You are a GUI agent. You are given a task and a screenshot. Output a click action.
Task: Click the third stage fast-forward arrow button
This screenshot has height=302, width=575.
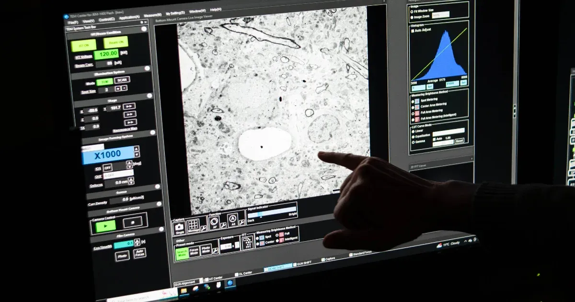click(130, 123)
